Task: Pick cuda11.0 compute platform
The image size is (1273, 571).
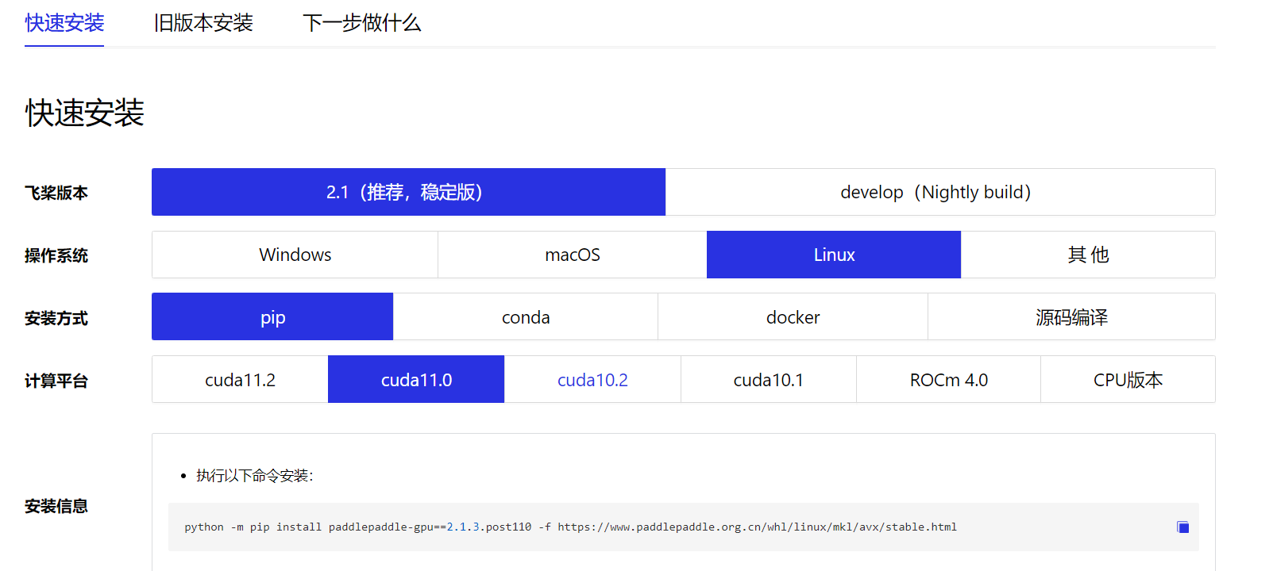Action: click(416, 380)
